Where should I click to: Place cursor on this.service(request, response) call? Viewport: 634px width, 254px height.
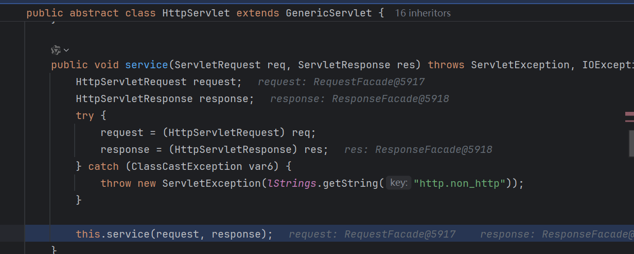(x=174, y=234)
